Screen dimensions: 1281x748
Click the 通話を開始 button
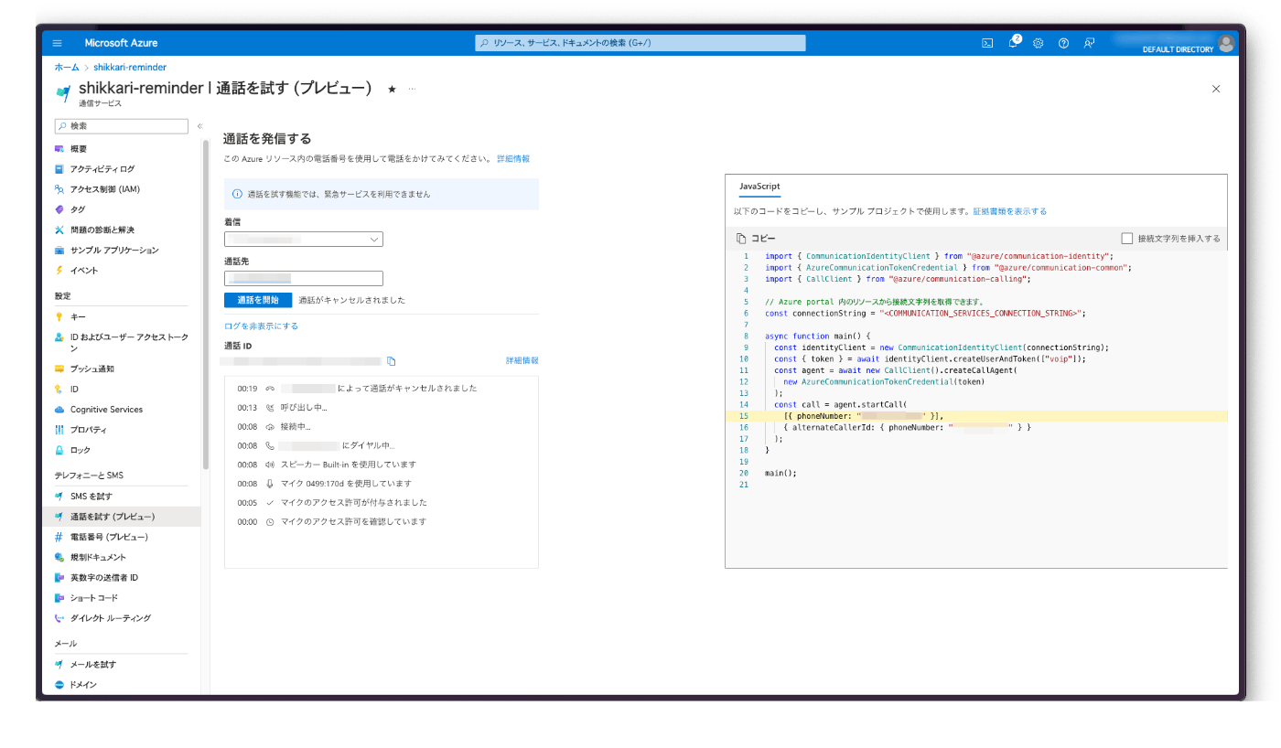(x=258, y=300)
